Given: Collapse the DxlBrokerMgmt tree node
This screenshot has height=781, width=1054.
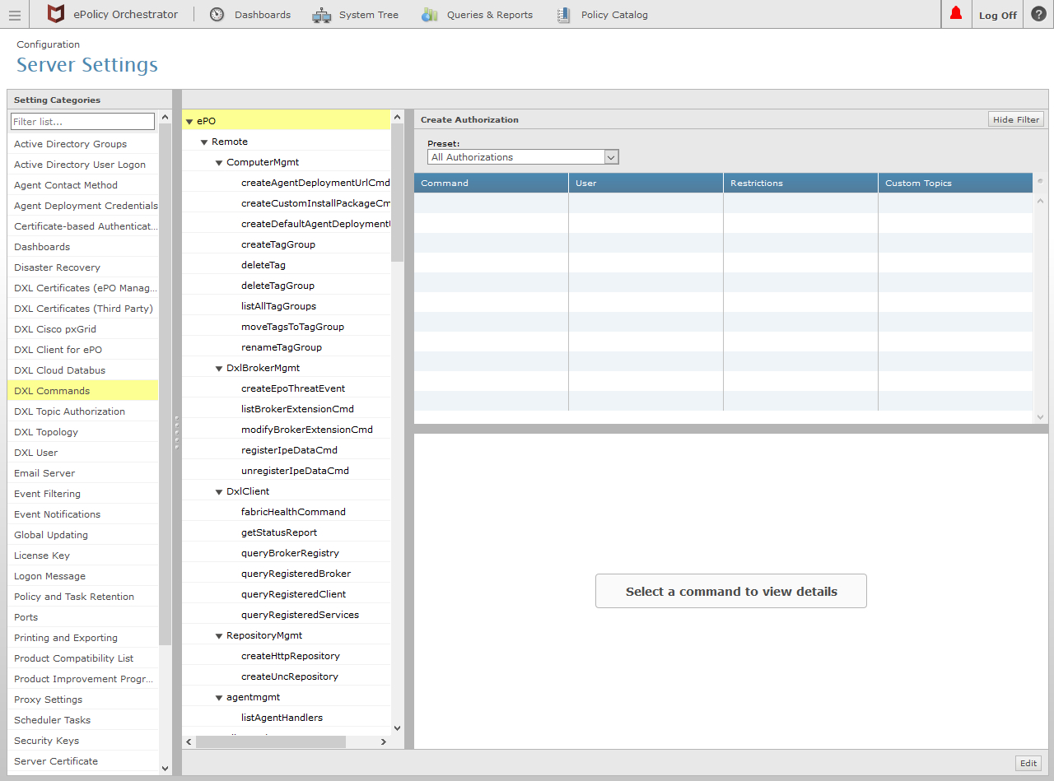Looking at the screenshot, I should (219, 369).
